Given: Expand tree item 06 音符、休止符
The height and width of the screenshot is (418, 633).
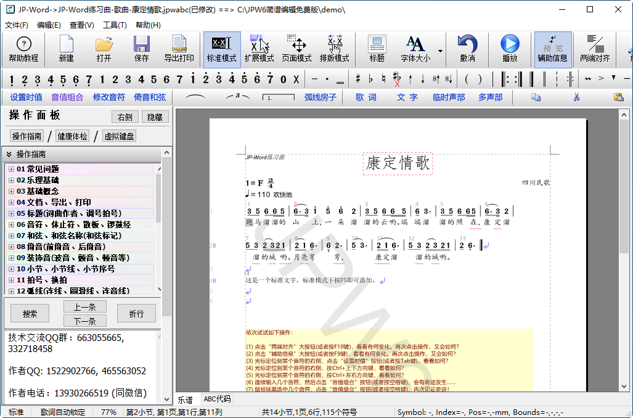Looking at the screenshot, I should click(x=11, y=224).
